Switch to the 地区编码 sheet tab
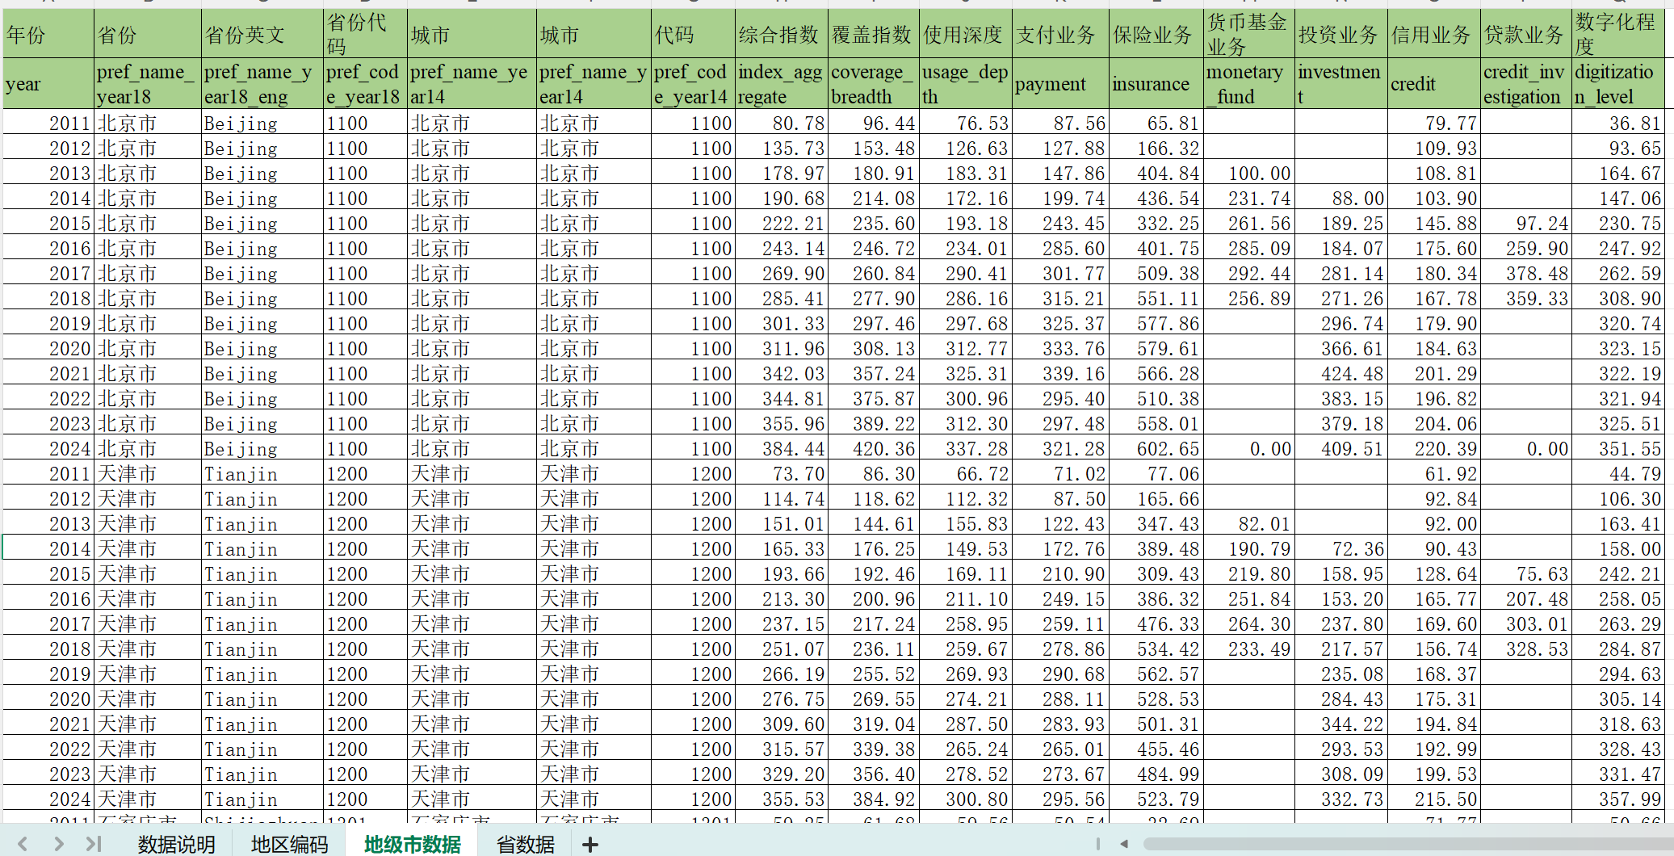The width and height of the screenshot is (1674, 856). point(289,844)
